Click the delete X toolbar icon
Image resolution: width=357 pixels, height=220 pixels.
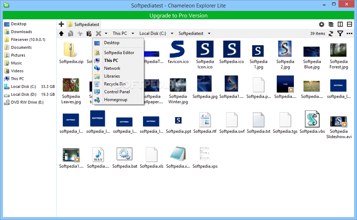(98, 33)
